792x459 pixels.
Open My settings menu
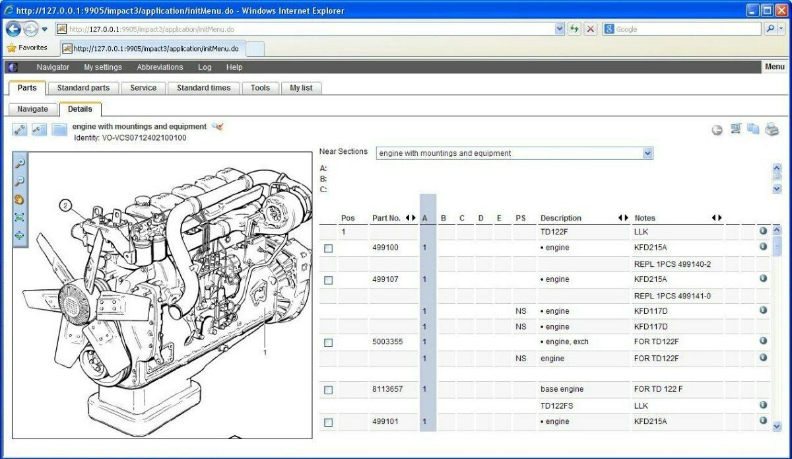(103, 67)
